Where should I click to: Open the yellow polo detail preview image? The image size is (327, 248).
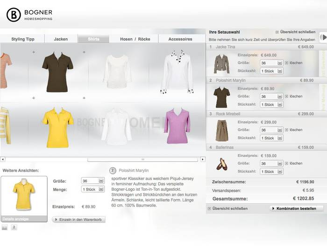pos(24,196)
